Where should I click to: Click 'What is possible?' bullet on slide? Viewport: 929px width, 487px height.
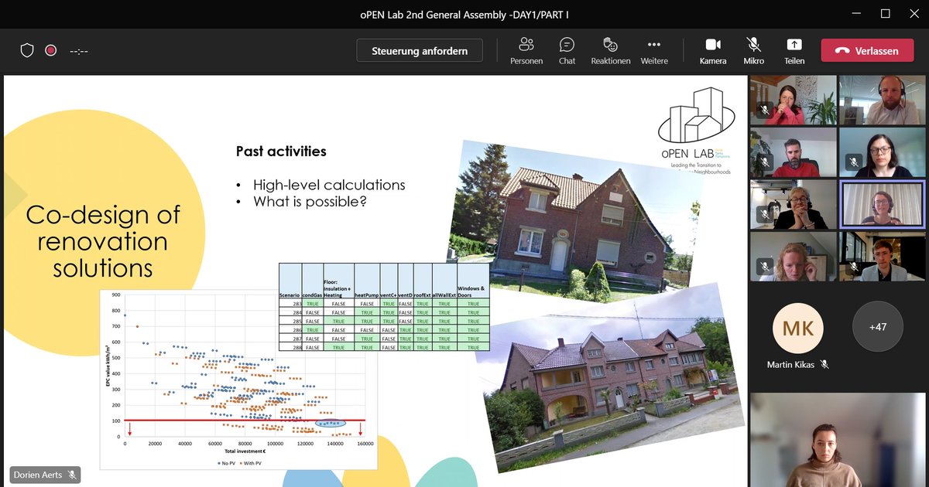pos(310,202)
